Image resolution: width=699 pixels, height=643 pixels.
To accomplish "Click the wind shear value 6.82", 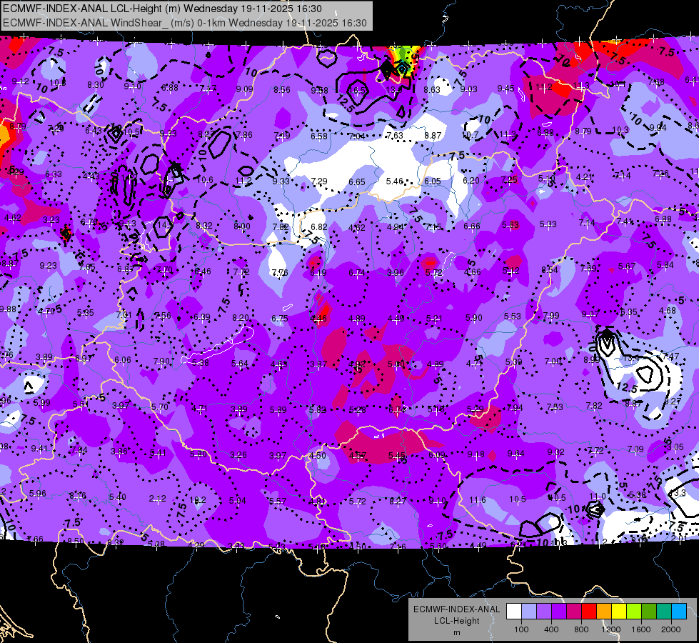I will (319, 226).
